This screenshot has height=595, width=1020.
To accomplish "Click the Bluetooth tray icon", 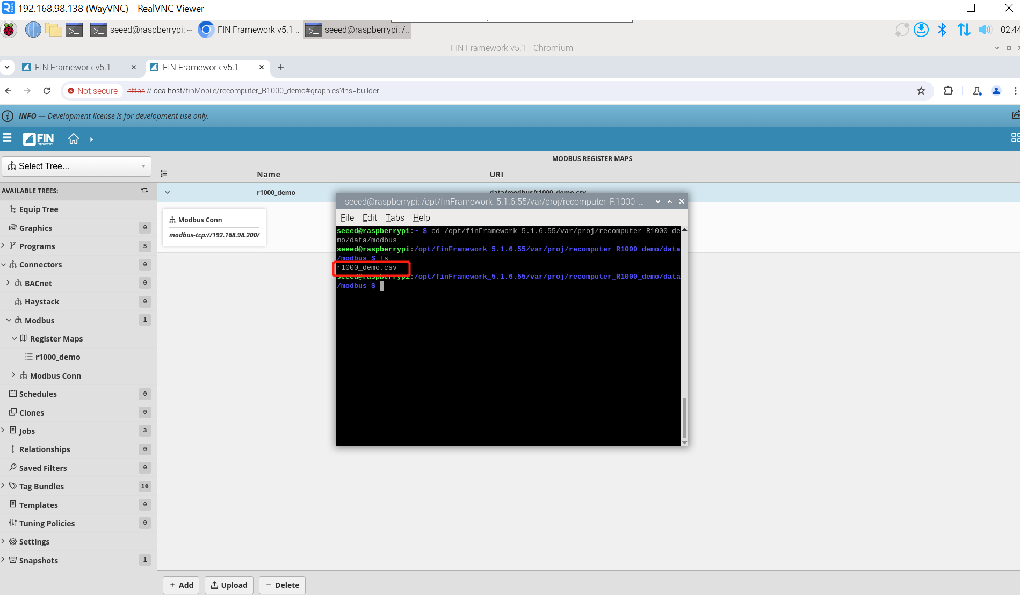I will (942, 30).
